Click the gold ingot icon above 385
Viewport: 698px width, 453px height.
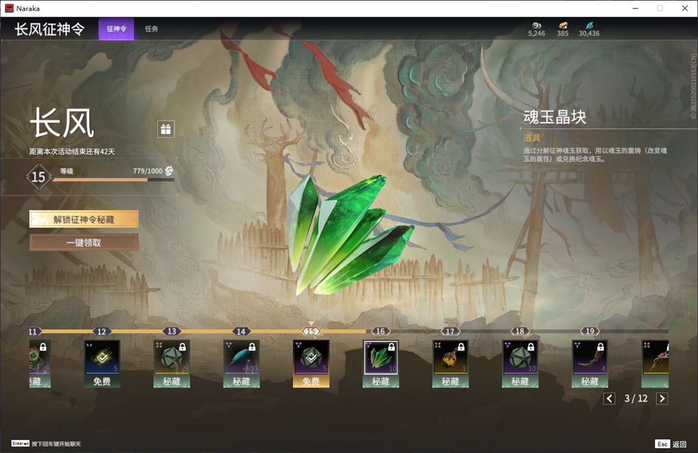[563, 26]
